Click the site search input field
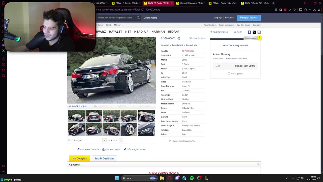The height and width of the screenshot is (182, 323). (116, 18)
